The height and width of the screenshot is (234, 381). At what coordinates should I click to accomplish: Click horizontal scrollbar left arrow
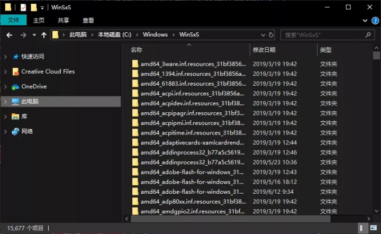click(x=126, y=219)
